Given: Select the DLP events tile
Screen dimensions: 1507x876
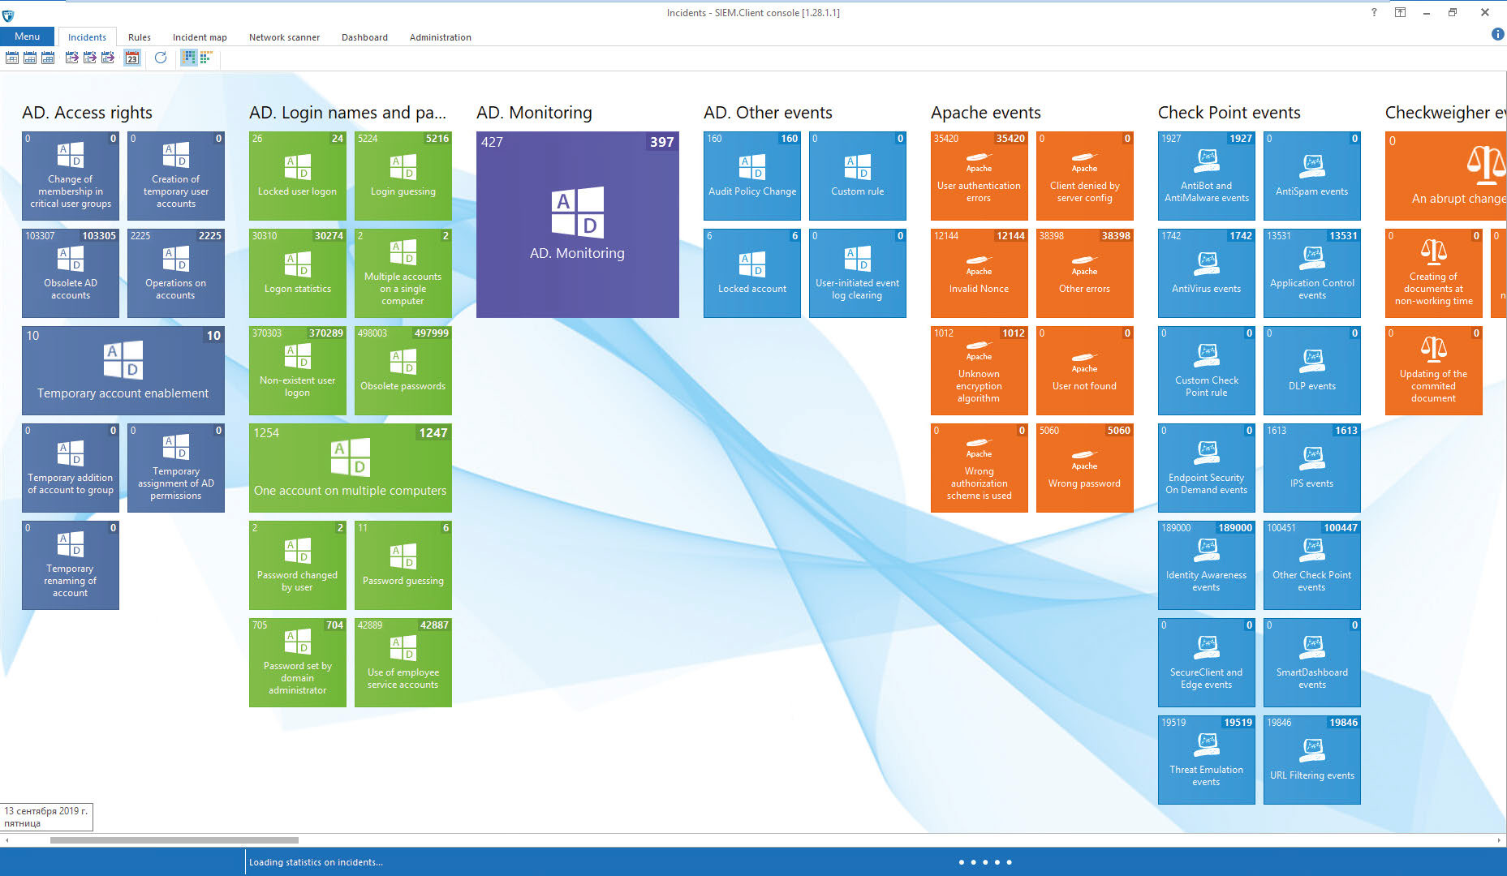Looking at the screenshot, I should pyautogui.click(x=1312, y=371).
